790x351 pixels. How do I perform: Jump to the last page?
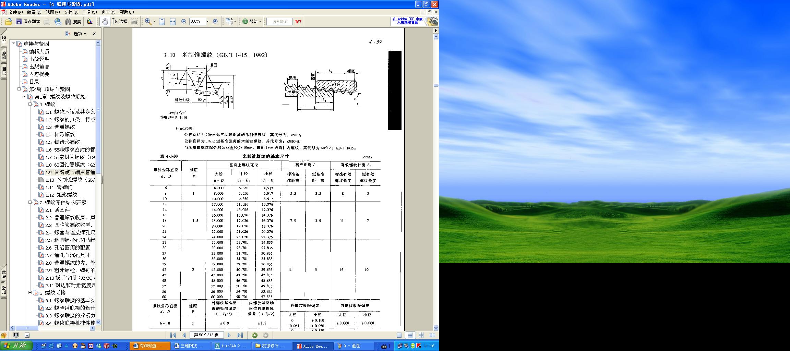(240, 335)
